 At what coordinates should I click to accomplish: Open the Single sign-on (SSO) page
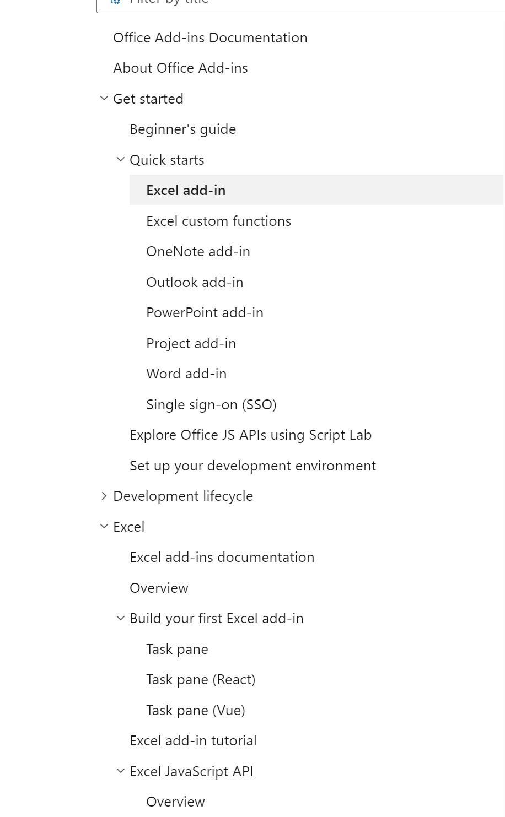pyautogui.click(x=211, y=404)
